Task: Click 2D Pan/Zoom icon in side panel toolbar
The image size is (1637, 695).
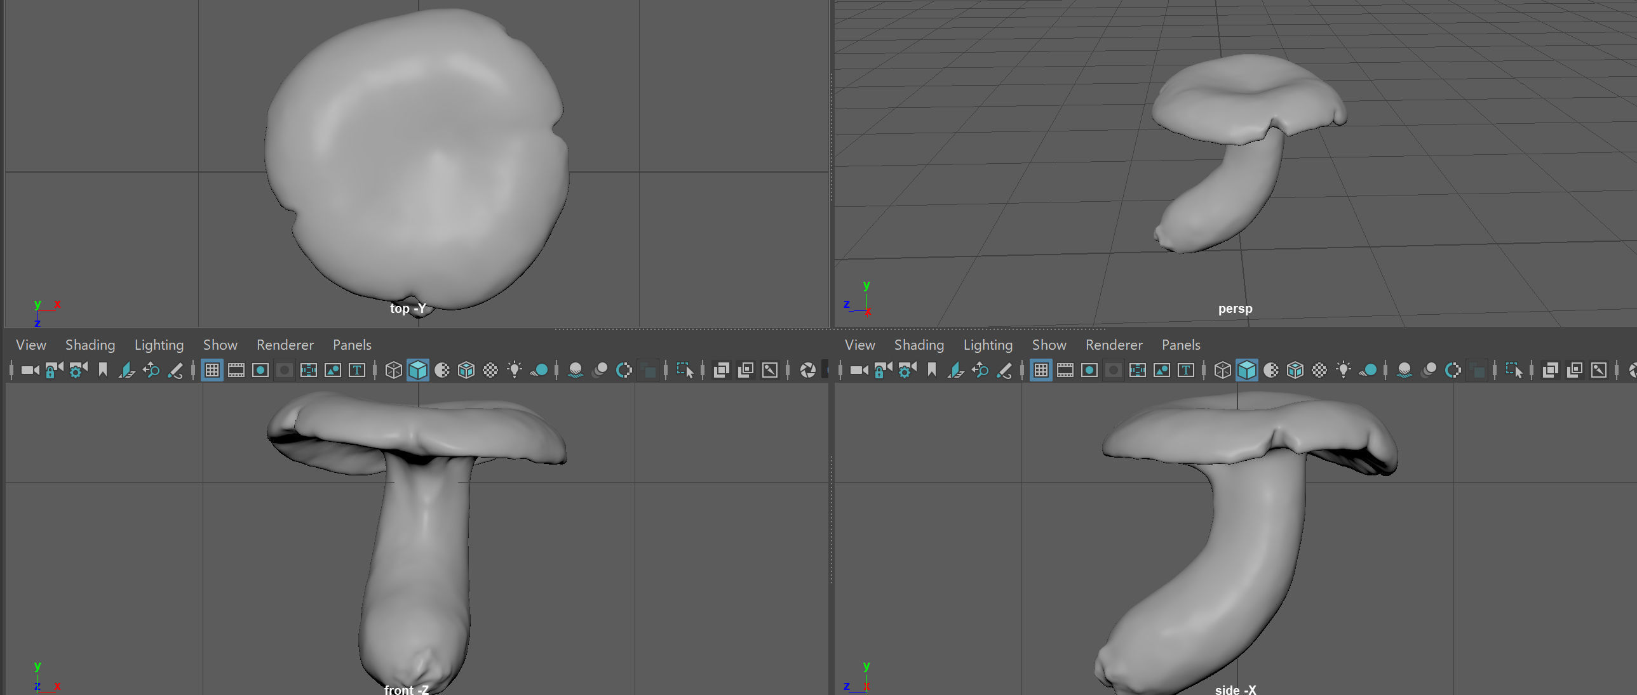Action: coord(980,370)
